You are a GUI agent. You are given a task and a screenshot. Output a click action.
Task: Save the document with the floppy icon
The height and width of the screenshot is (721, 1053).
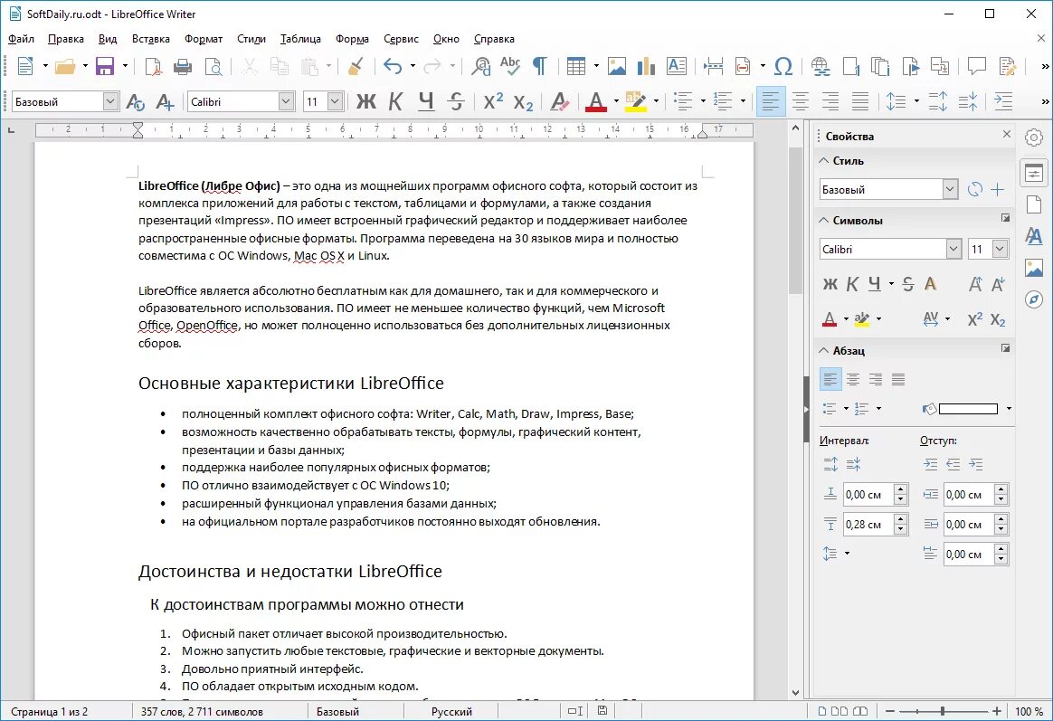click(106, 66)
